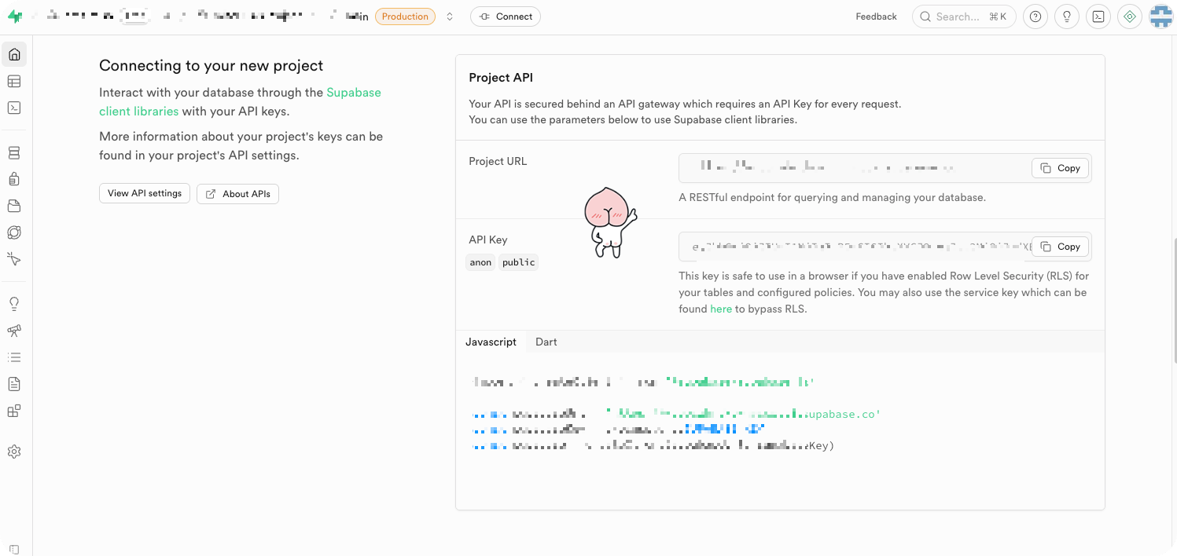Open the AI Assistant icon in header
Screen dimensions: 1177x556
pos(1130,16)
